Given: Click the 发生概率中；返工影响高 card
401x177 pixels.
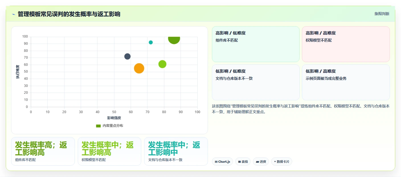Looking at the screenshot, I should [109, 151].
